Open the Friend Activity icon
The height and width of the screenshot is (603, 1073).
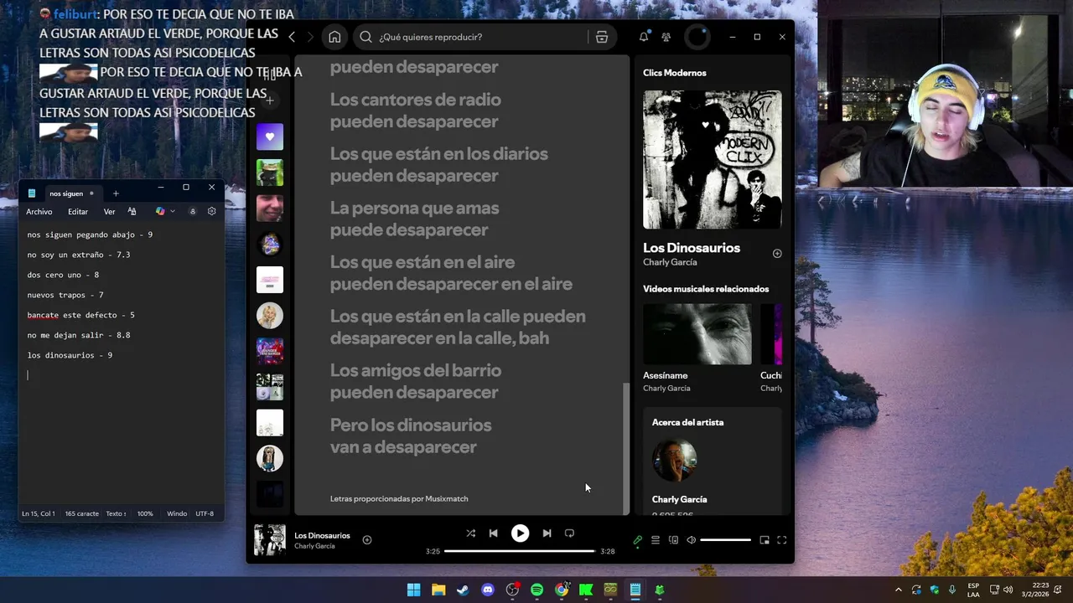point(666,37)
